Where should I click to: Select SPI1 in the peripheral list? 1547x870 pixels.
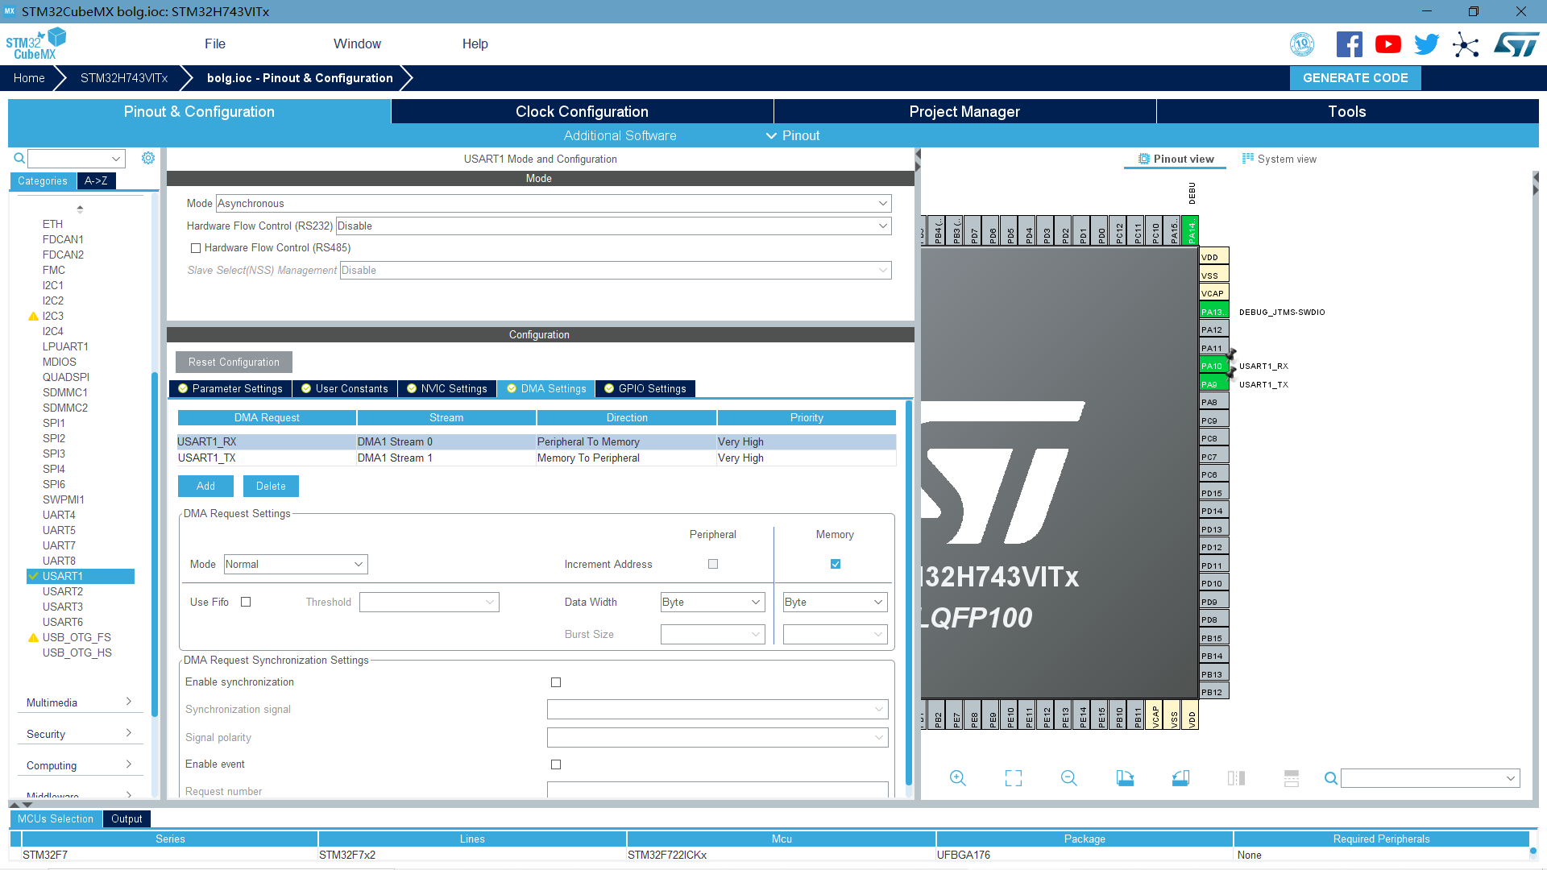pyautogui.click(x=54, y=423)
